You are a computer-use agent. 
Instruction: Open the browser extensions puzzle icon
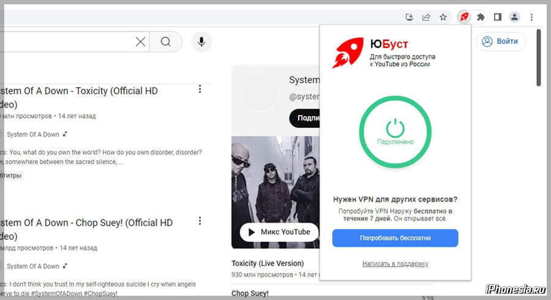[481, 17]
